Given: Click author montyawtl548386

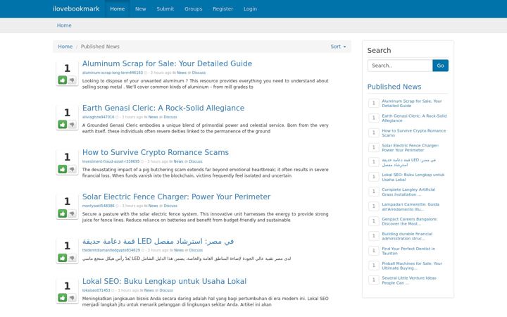Looking at the screenshot, I should [x=99, y=206].
